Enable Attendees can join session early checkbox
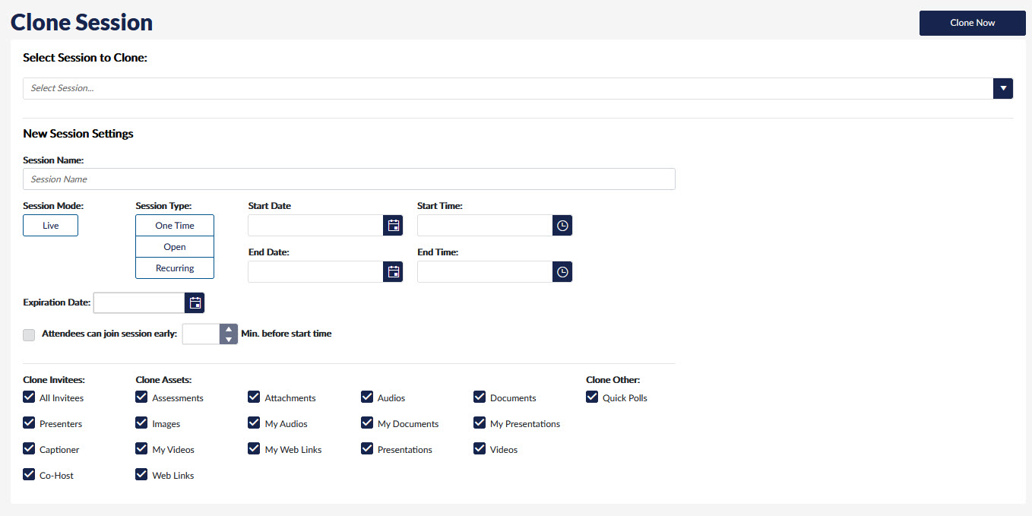 [29, 334]
